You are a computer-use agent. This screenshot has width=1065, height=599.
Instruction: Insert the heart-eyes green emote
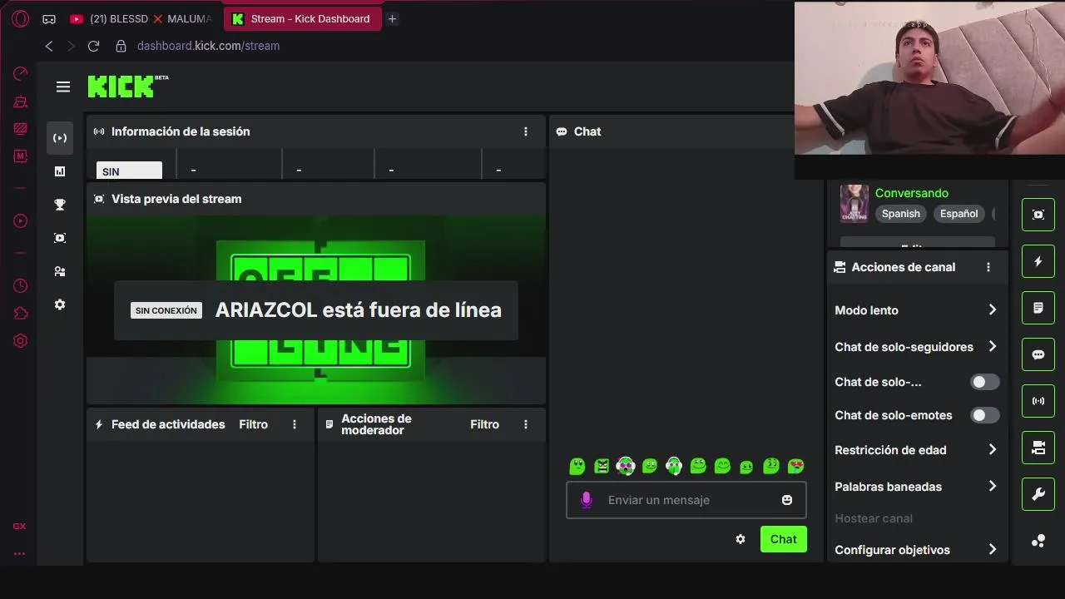(x=796, y=466)
